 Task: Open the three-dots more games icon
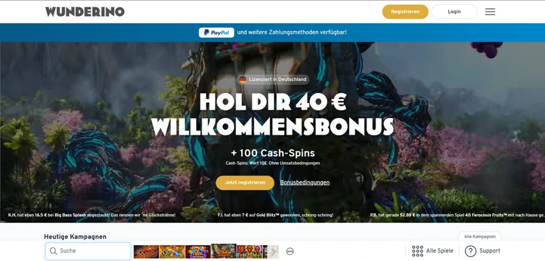click(x=290, y=251)
